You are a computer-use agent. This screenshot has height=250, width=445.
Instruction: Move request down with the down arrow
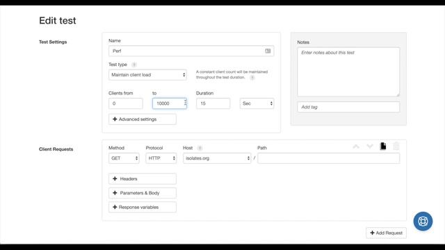click(x=369, y=147)
